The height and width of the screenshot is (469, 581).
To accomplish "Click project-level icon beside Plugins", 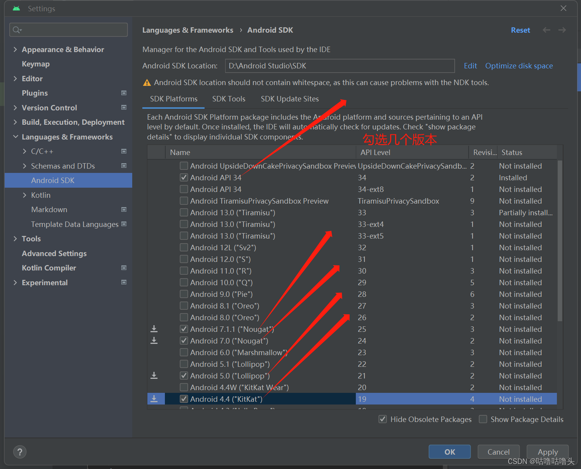I will click(124, 93).
